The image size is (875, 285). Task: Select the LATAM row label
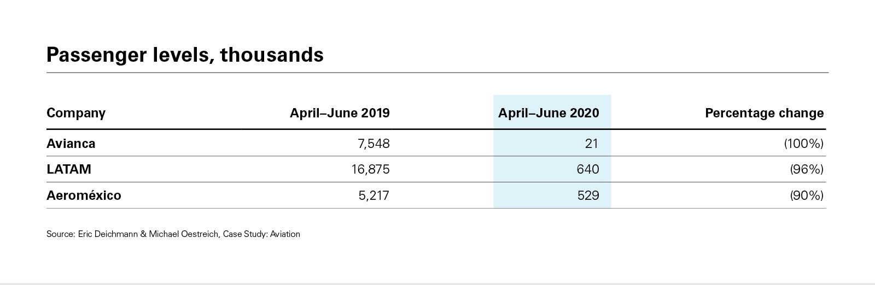coord(69,169)
